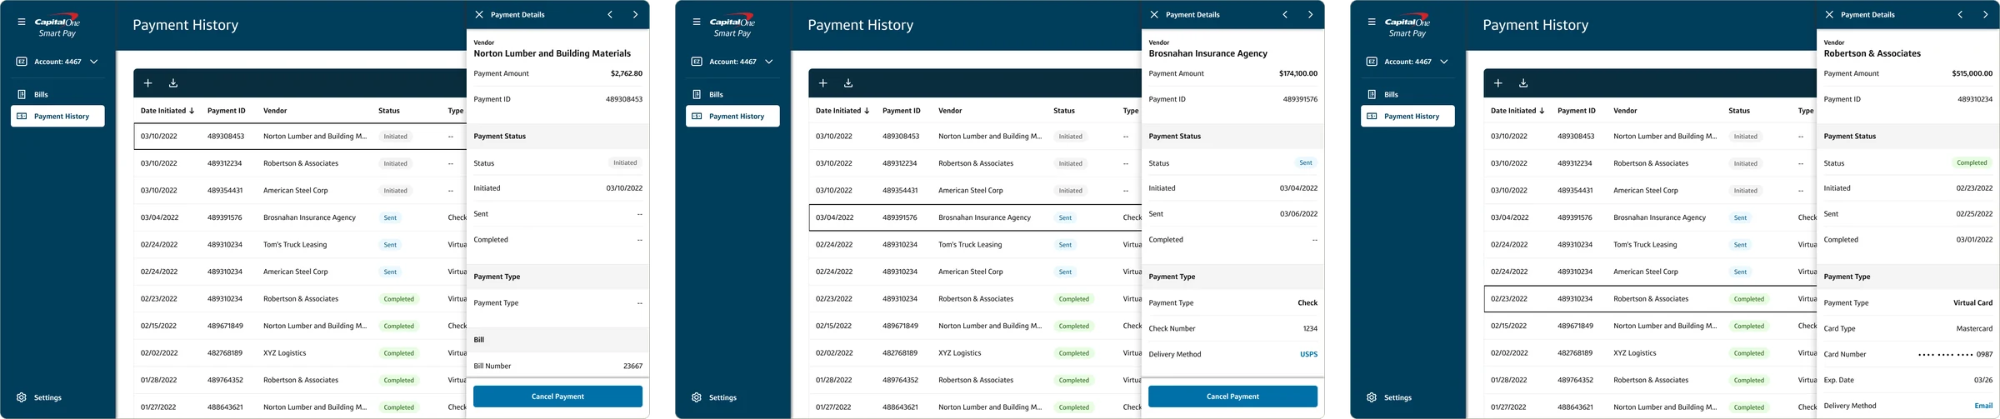Image resolution: width=2000 pixels, height=419 pixels.
Task: Go to next payment from Brosnahan Insurance details
Action: (x=1310, y=15)
